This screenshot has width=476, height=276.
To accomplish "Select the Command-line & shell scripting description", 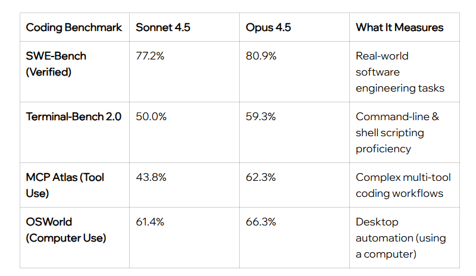I will [397, 132].
